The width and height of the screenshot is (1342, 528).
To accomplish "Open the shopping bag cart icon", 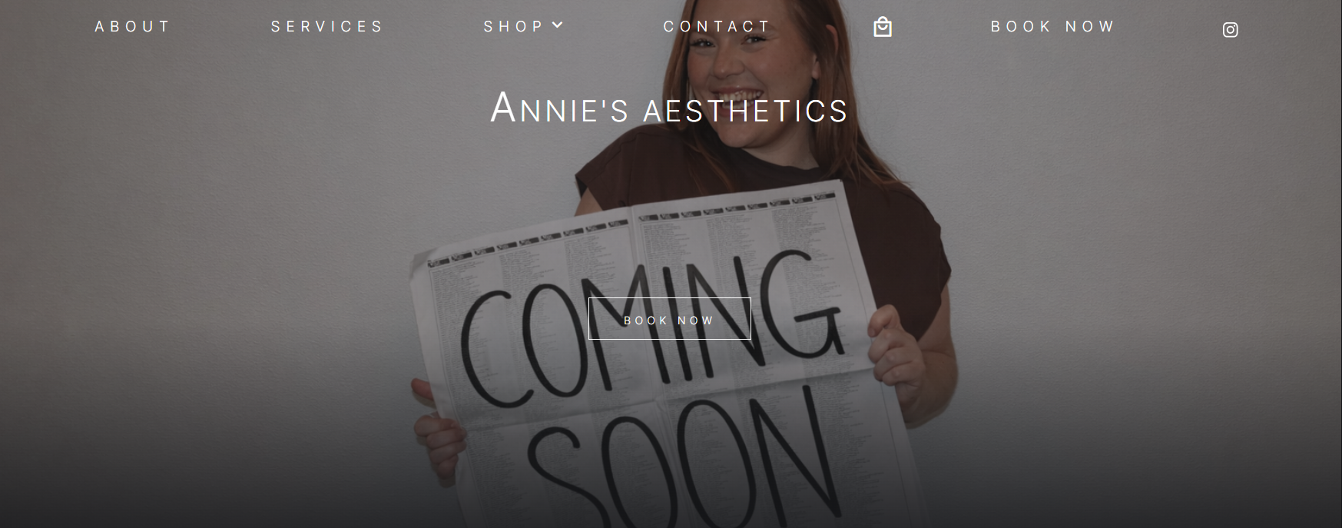I will (x=883, y=27).
